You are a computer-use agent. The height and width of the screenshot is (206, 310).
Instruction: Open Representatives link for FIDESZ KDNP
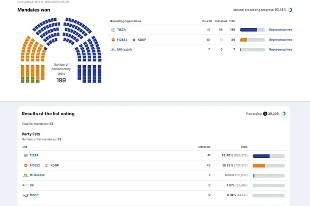(280, 40)
